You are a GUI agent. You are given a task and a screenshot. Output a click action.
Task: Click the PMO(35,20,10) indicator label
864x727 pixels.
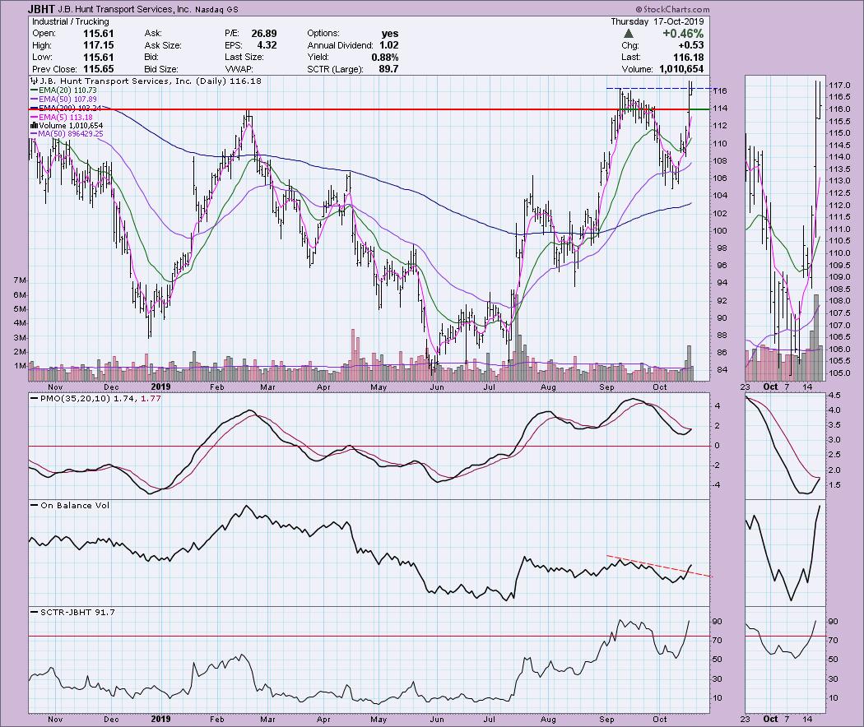pos(95,398)
